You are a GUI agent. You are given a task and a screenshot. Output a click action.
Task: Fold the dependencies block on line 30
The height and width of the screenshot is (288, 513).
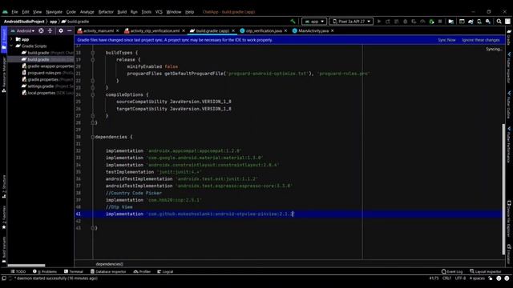(x=93, y=137)
